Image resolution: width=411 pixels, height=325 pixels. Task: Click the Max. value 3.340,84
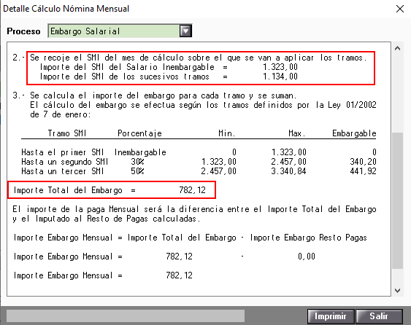coord(288,171)
